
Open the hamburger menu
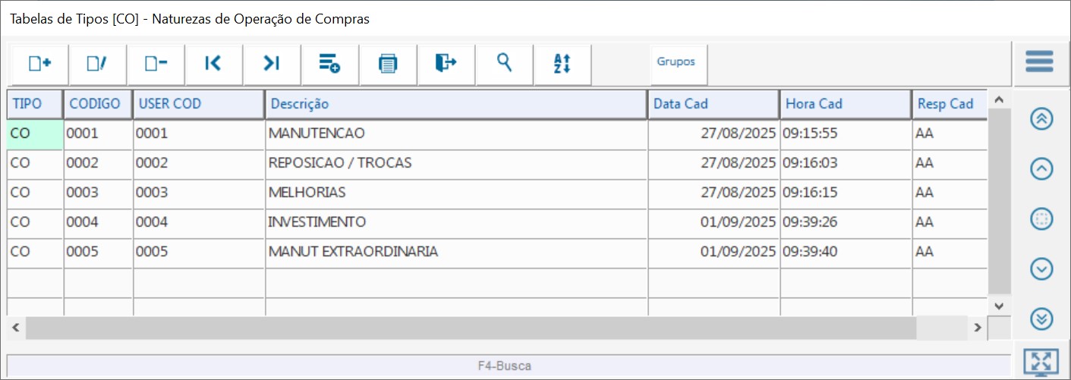[1039, 61]
